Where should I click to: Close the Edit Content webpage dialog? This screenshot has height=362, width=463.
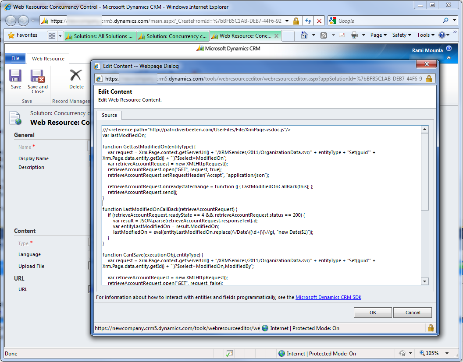[x=426, y=64]
